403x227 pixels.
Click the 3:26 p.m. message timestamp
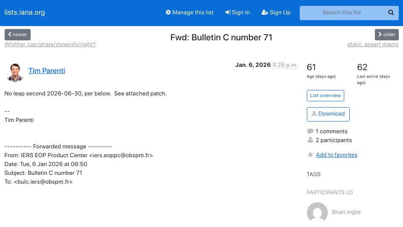285,65
